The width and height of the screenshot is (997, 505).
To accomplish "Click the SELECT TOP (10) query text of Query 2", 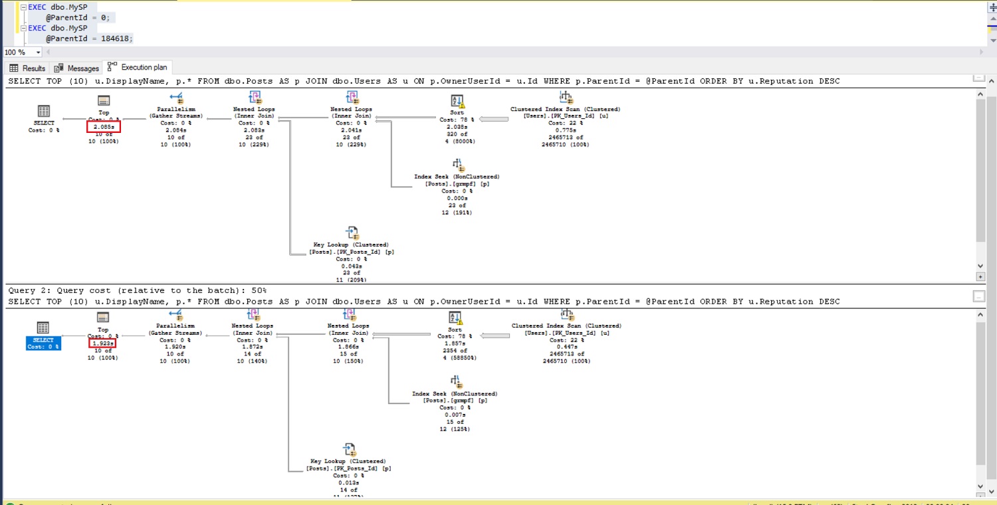I will [x=423, y=302].
